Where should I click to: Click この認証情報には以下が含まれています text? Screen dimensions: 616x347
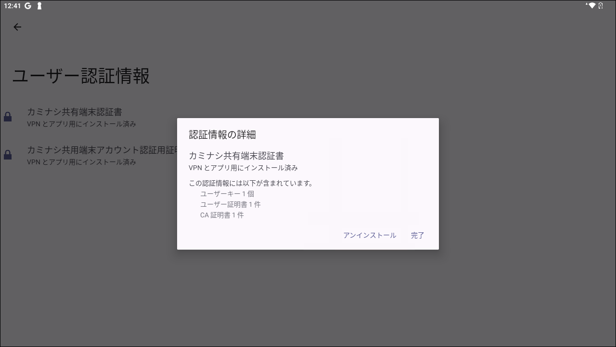point(251,183)
